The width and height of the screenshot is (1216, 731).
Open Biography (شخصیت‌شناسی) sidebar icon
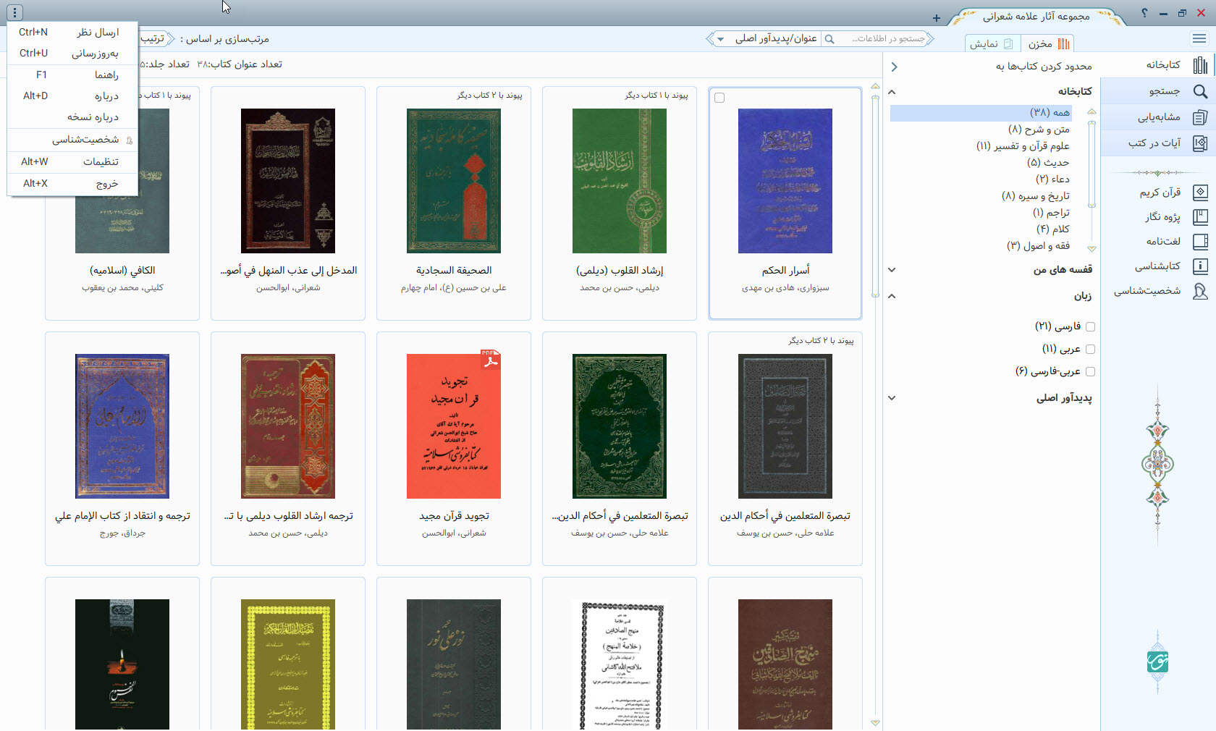tap(1200, 291)
